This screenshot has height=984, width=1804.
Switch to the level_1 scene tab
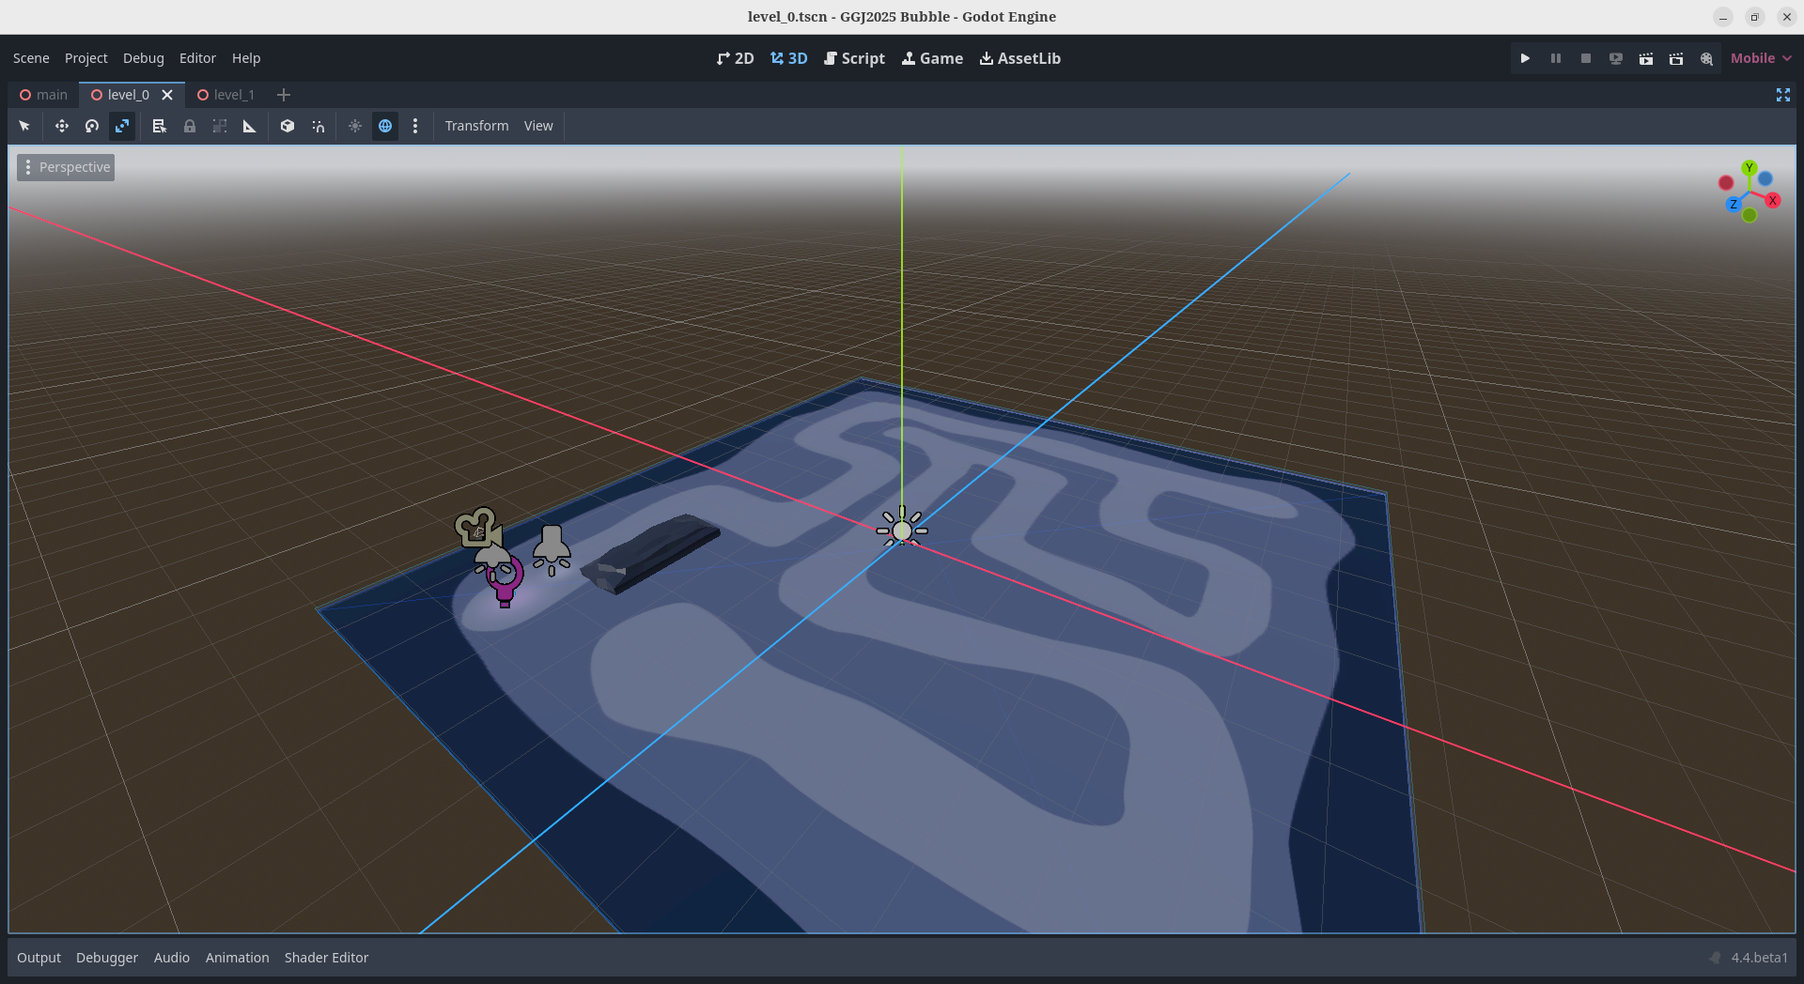pyautogui.click(x=225, y=95)
